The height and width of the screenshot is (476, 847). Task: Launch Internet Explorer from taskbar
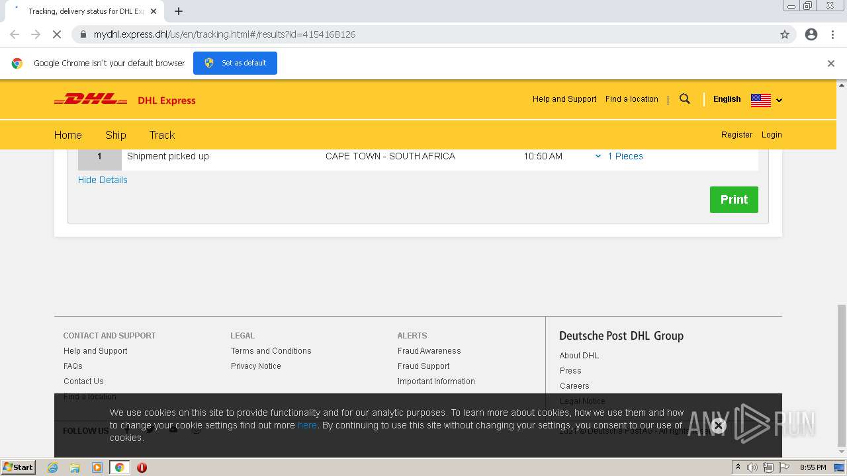(52, 467)
